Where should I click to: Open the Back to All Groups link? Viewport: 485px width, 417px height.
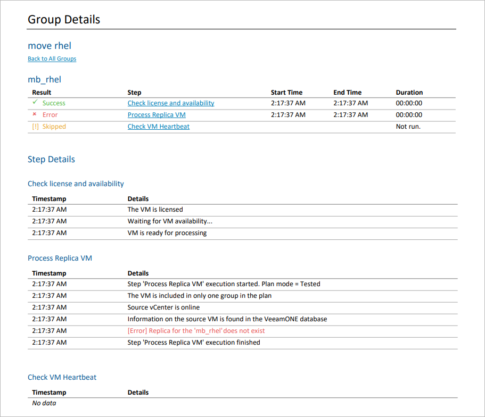point(52,59)
